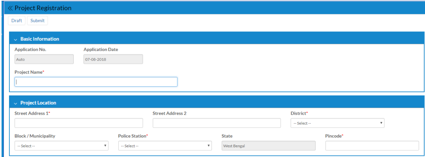Viewport: 425px width, 157px height.
Task: Click the Pincode label text
Action: tap(333, 136)
